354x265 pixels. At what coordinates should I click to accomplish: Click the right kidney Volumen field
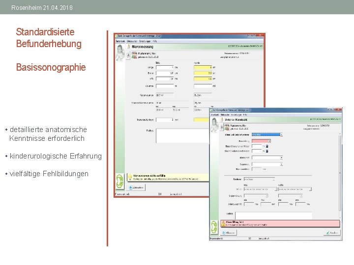[x=203, y=86]
